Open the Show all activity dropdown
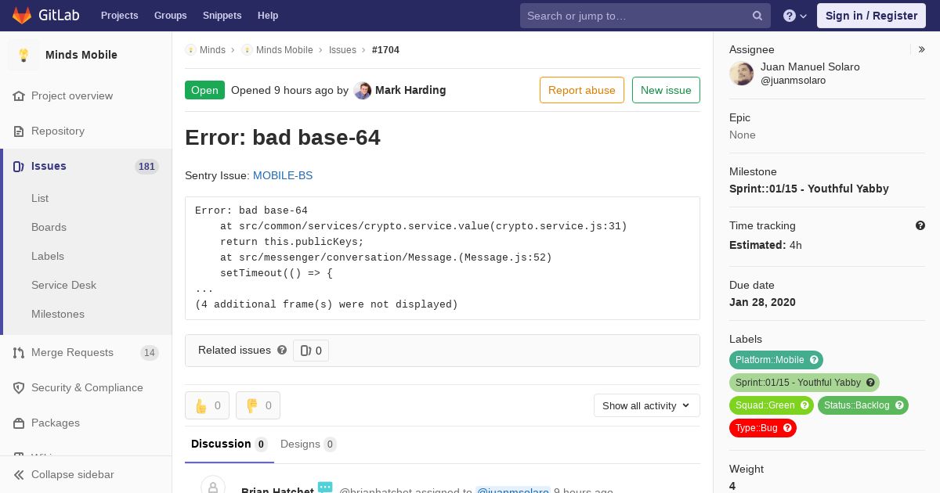940x493 pixels. tap(647, 405)
